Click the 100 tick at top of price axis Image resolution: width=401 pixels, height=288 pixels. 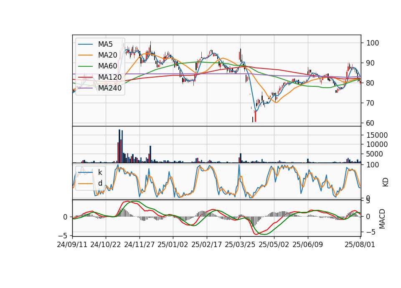(373, 43)
